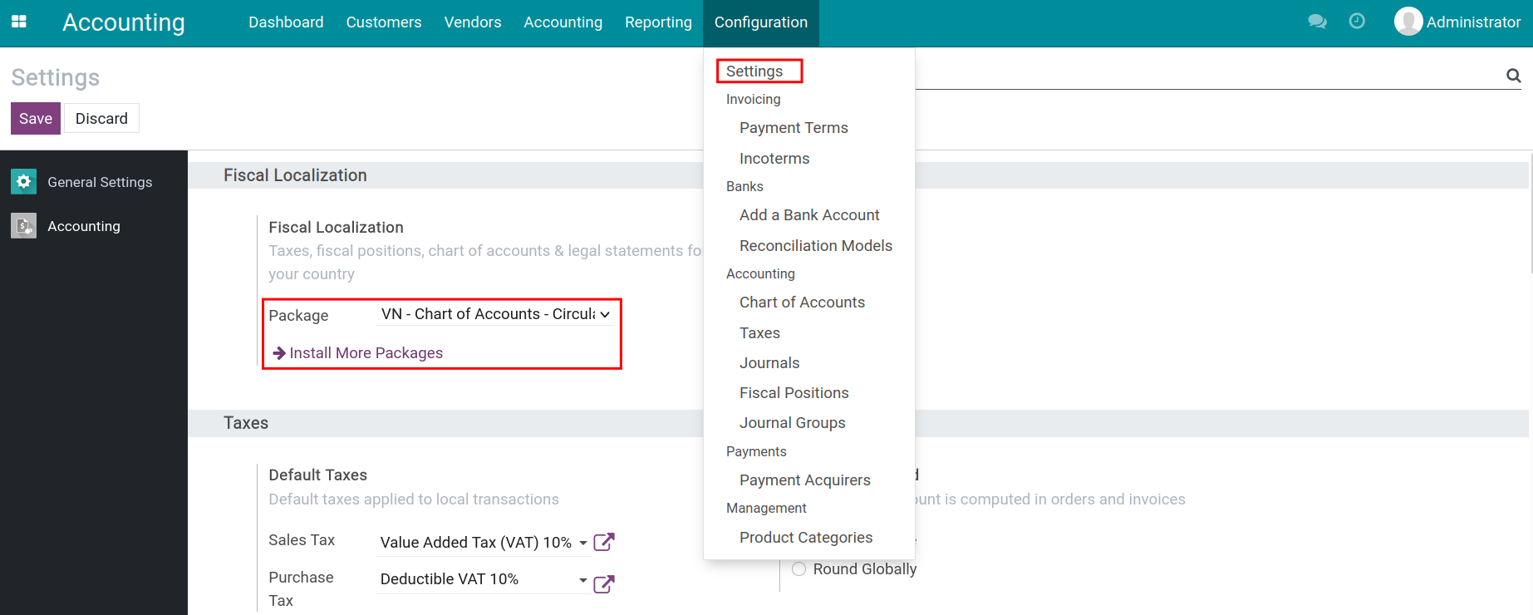Expand the Sales Tax dropdown
Screen dimensions: 1533x615
[x=484, y=542]
